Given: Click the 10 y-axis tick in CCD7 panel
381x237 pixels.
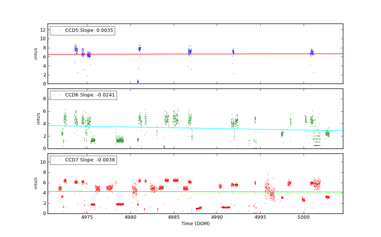Looking at the screenshot, I should click(x=43, y=162).
